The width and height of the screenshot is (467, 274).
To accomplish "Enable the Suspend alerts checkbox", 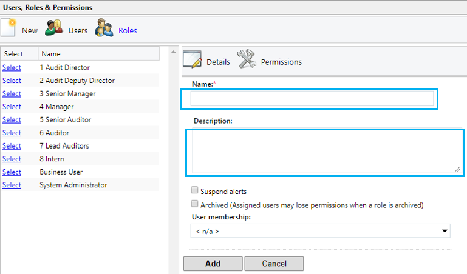I will click(194, 190).
